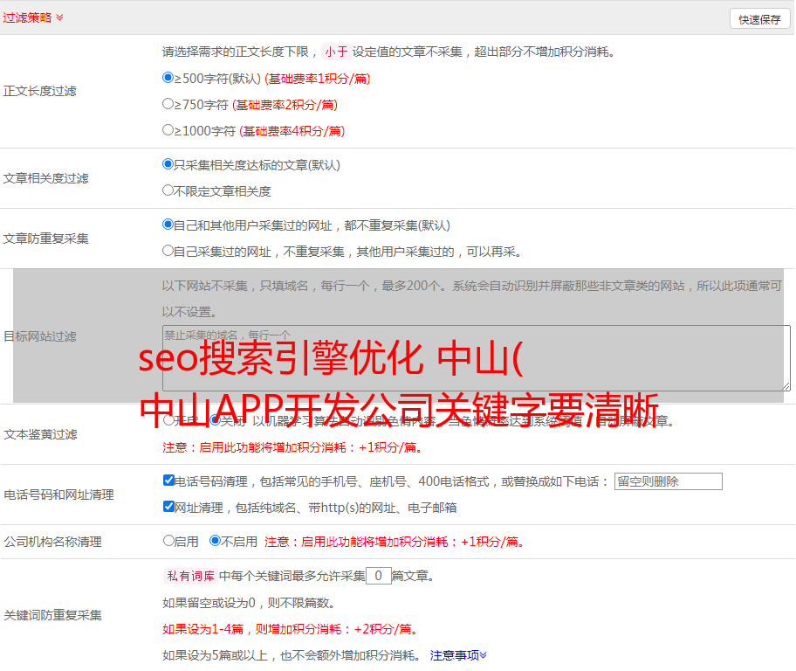Click the 正文长度过滤 label

coord(39,91)
